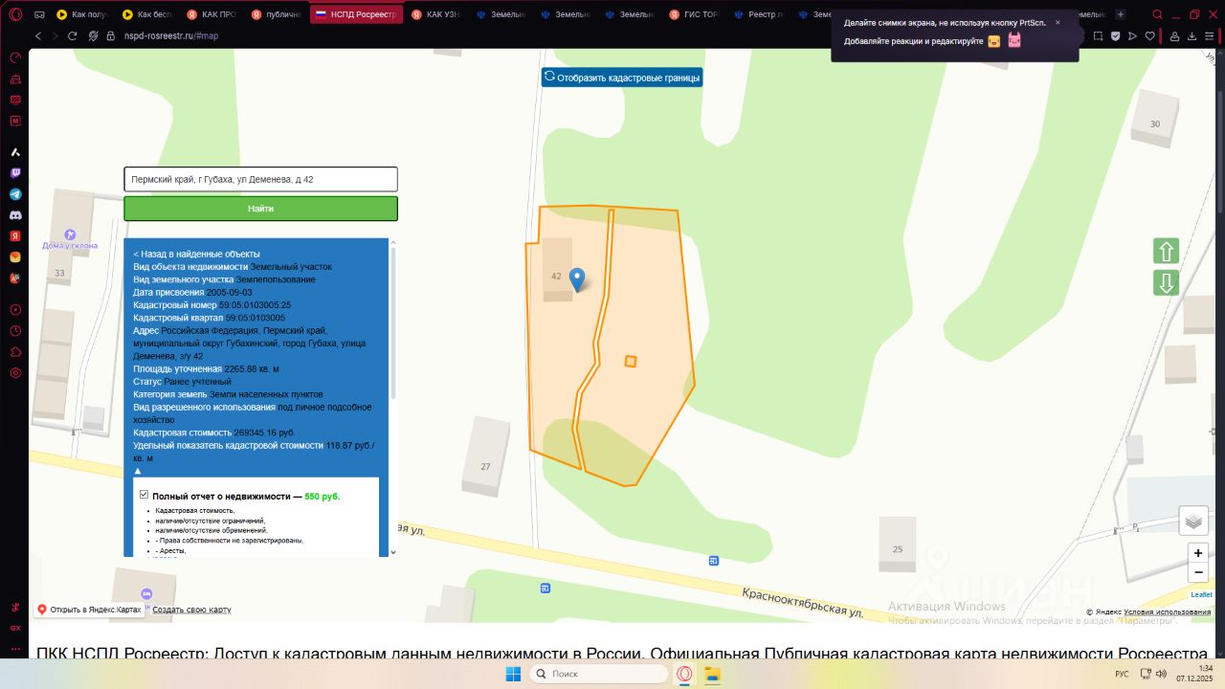Image resolution: width=1225 pixels, height=689 pixels.
Task: Click the green Найти search button
Action: coord(260,209)
